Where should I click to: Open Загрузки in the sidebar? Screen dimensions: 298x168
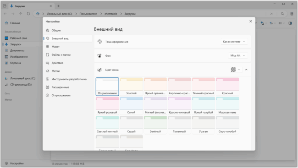[x=22, y=44]
